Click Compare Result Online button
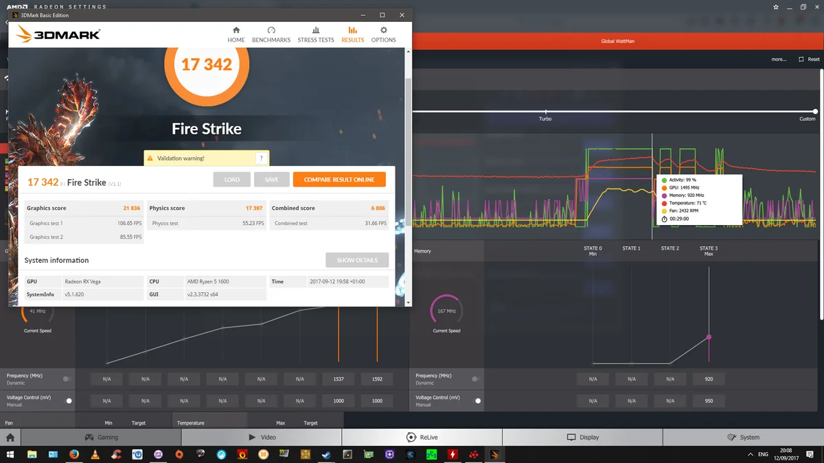 [x=339, y=180]
